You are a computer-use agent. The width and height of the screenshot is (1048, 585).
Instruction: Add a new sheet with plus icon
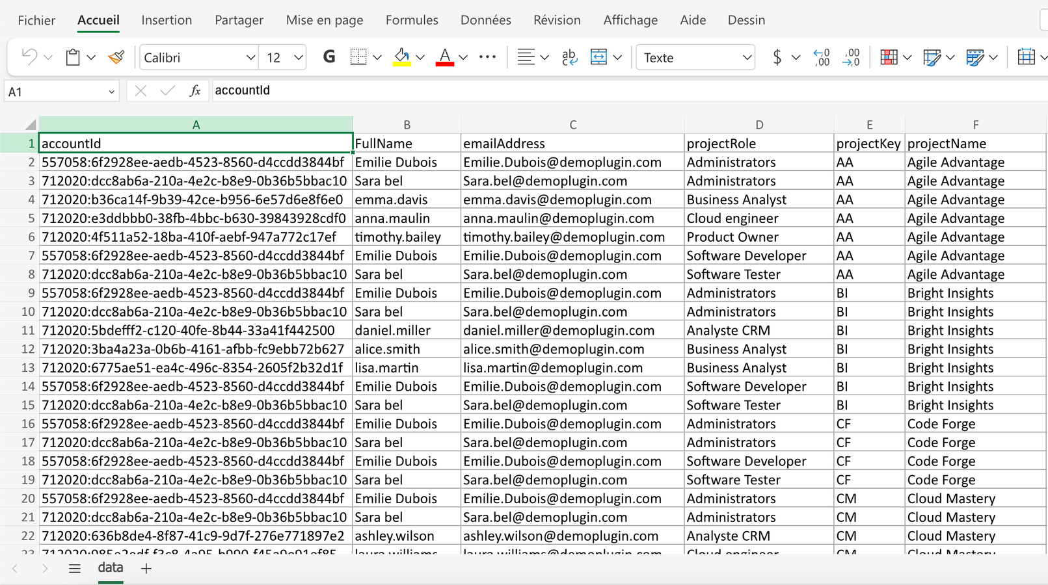(x=146, y=569)
